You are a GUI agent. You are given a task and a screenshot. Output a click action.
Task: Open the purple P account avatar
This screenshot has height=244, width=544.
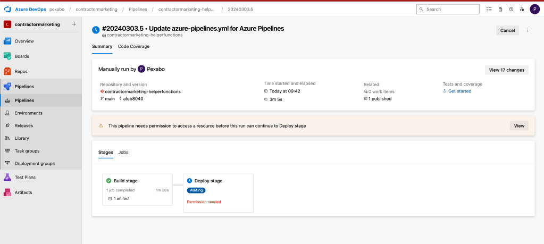pyautogui.click(x=534, y=10)
